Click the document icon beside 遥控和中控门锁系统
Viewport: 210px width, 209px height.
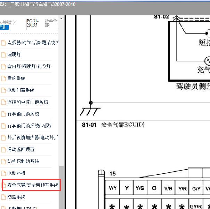pos(3,102)
